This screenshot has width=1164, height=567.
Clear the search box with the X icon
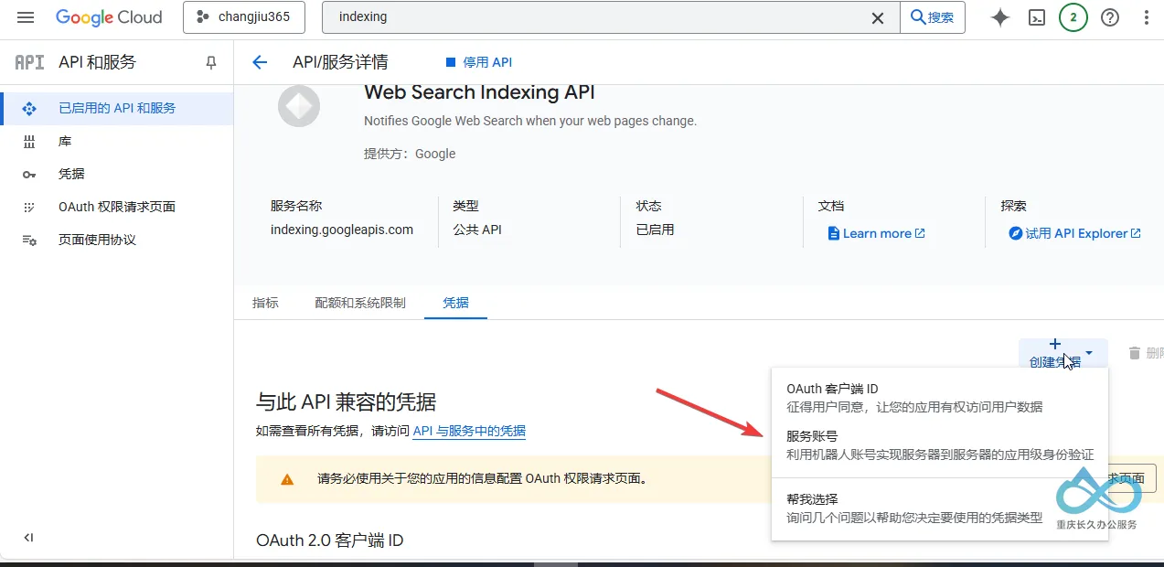pos(878,17)
